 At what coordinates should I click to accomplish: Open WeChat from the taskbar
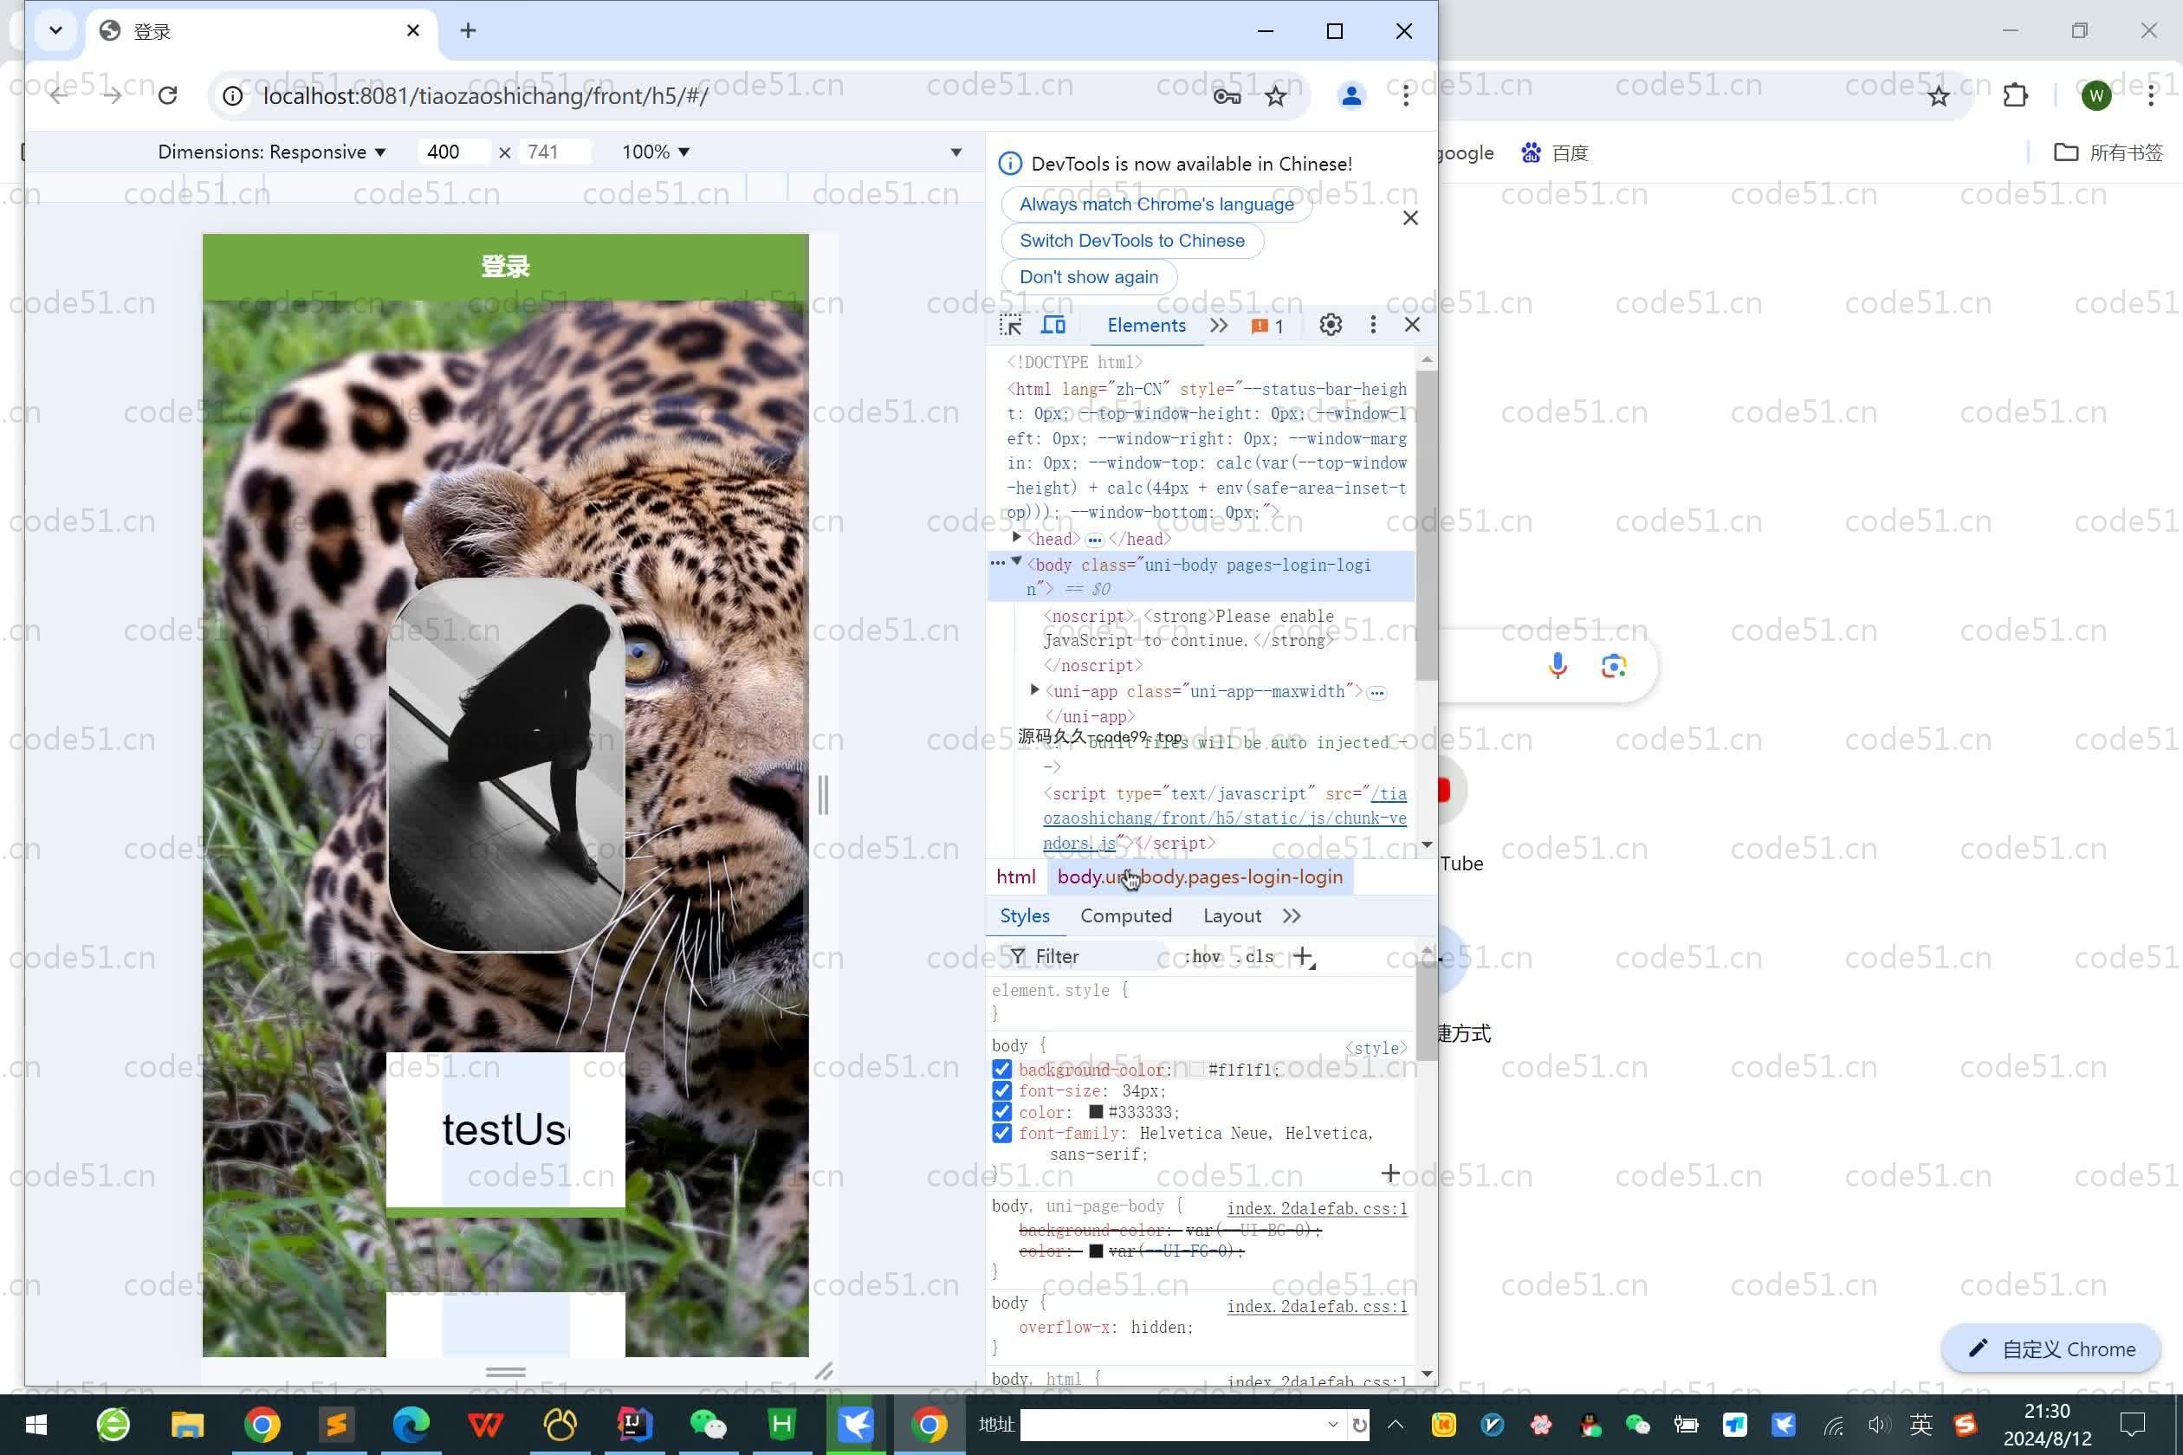pos(707,1425)
